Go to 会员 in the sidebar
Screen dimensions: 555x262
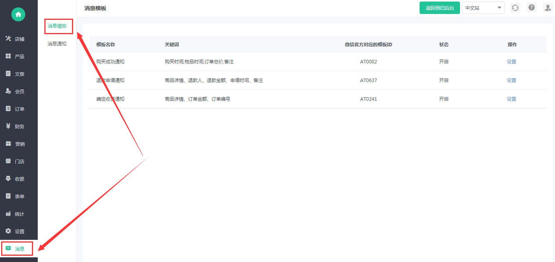[x=19, y=91]
